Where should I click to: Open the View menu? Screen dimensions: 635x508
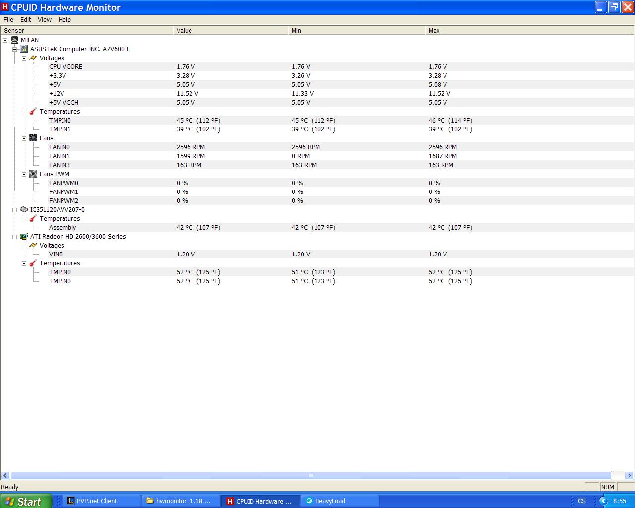[45, 19]
